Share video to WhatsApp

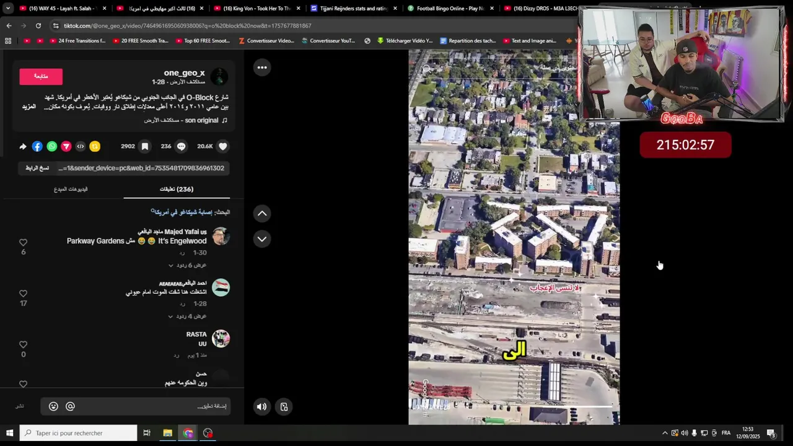click(x=52, y=146)
